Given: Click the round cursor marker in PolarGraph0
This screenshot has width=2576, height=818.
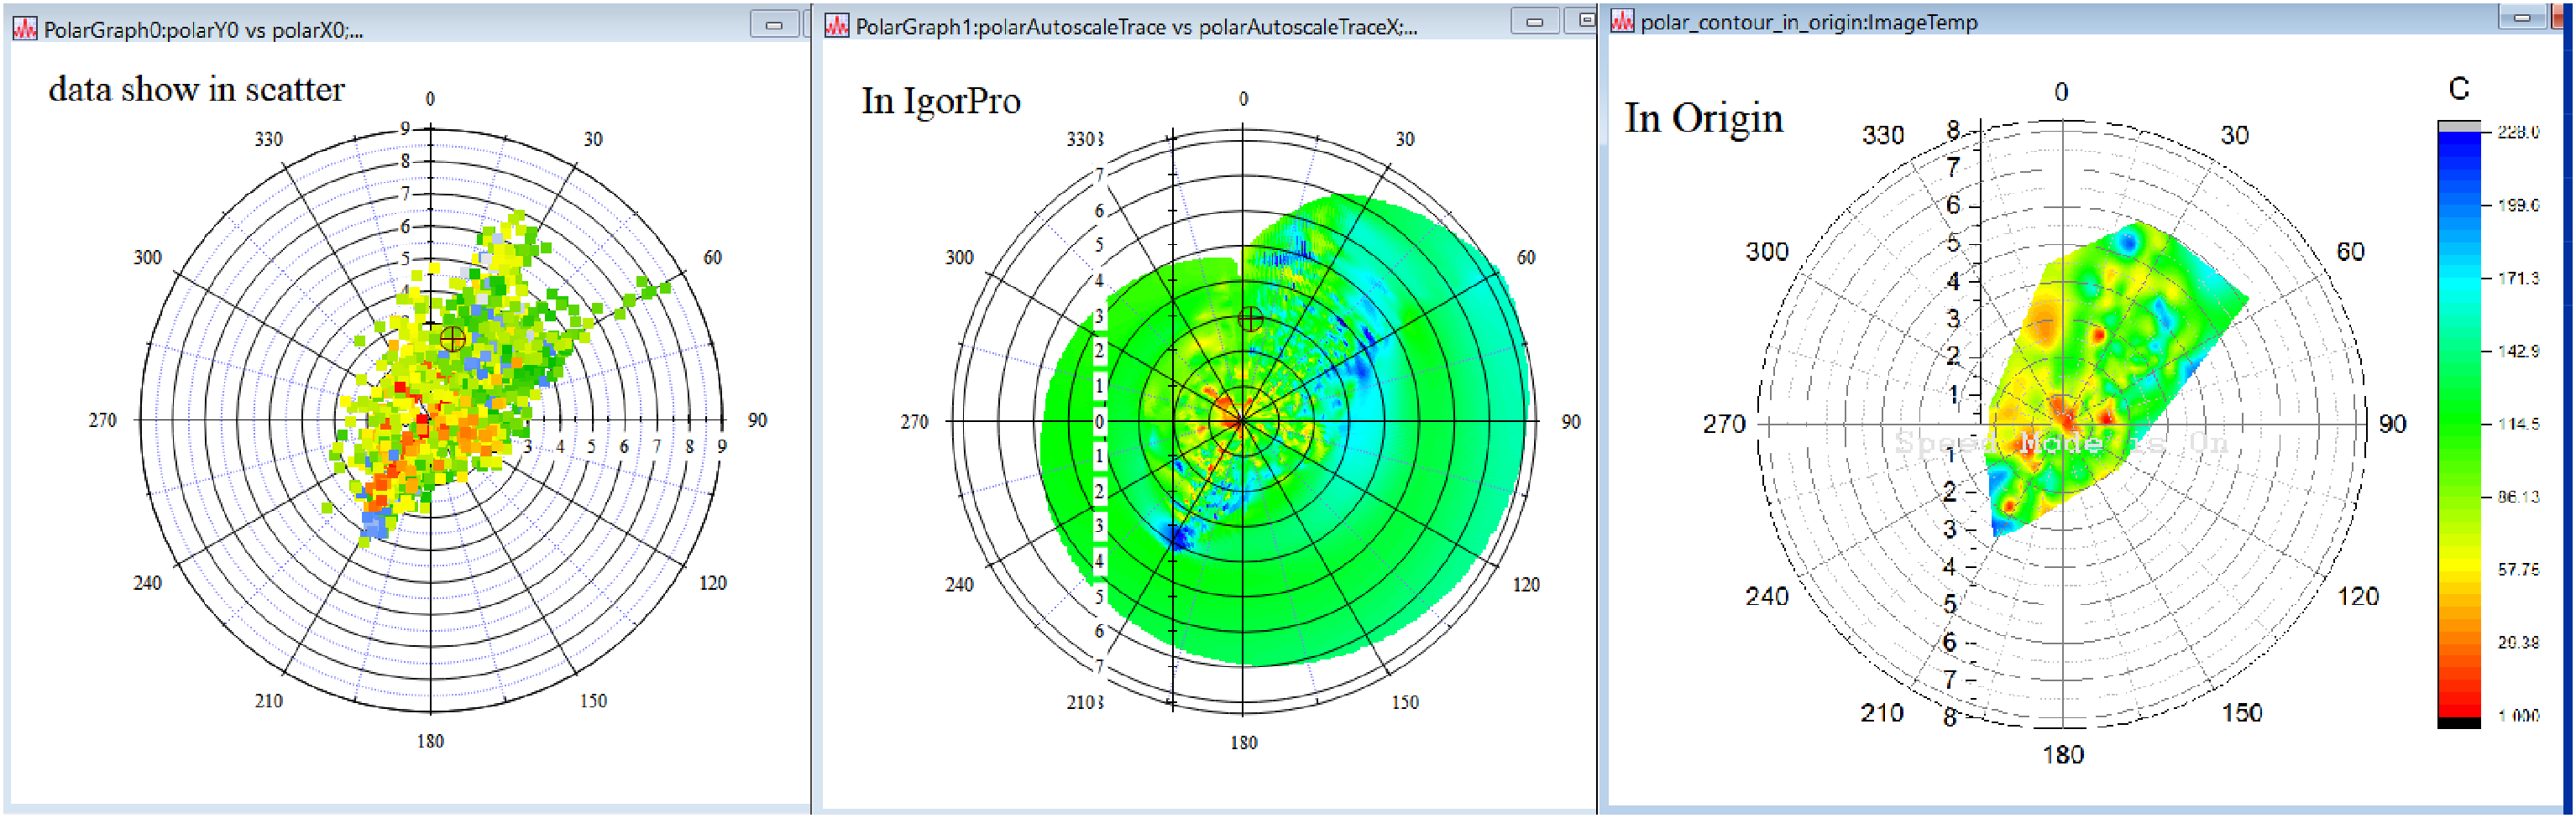Looking at the screenshot, I should click(452, 340).
